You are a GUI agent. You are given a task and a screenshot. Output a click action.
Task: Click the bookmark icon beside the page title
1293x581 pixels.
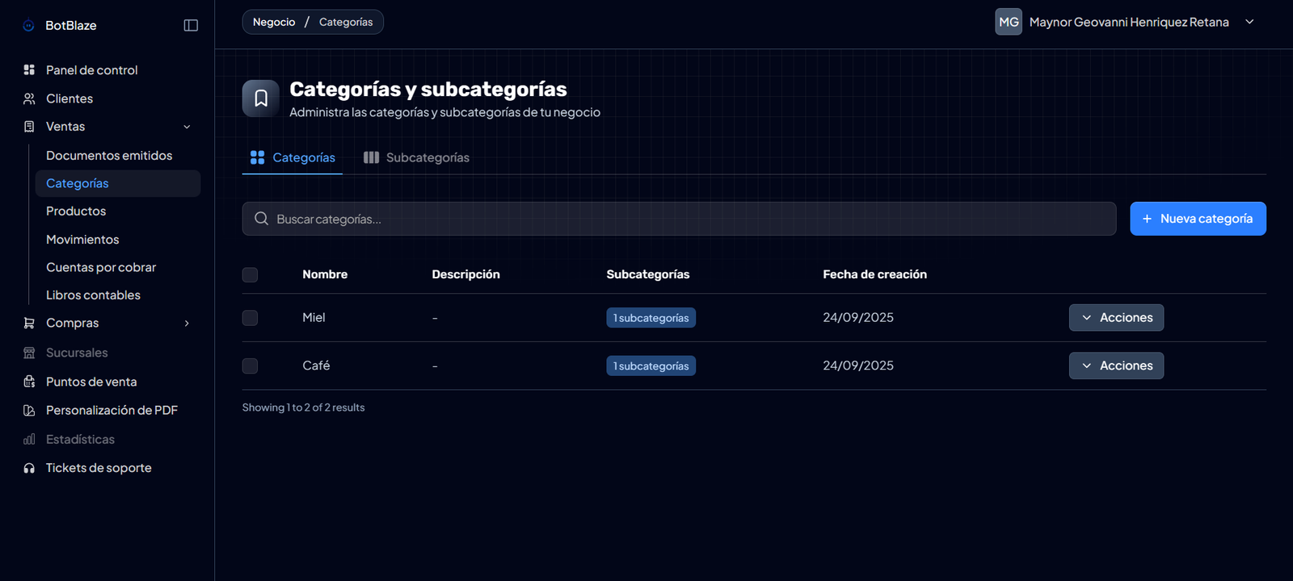pos(261,98)
